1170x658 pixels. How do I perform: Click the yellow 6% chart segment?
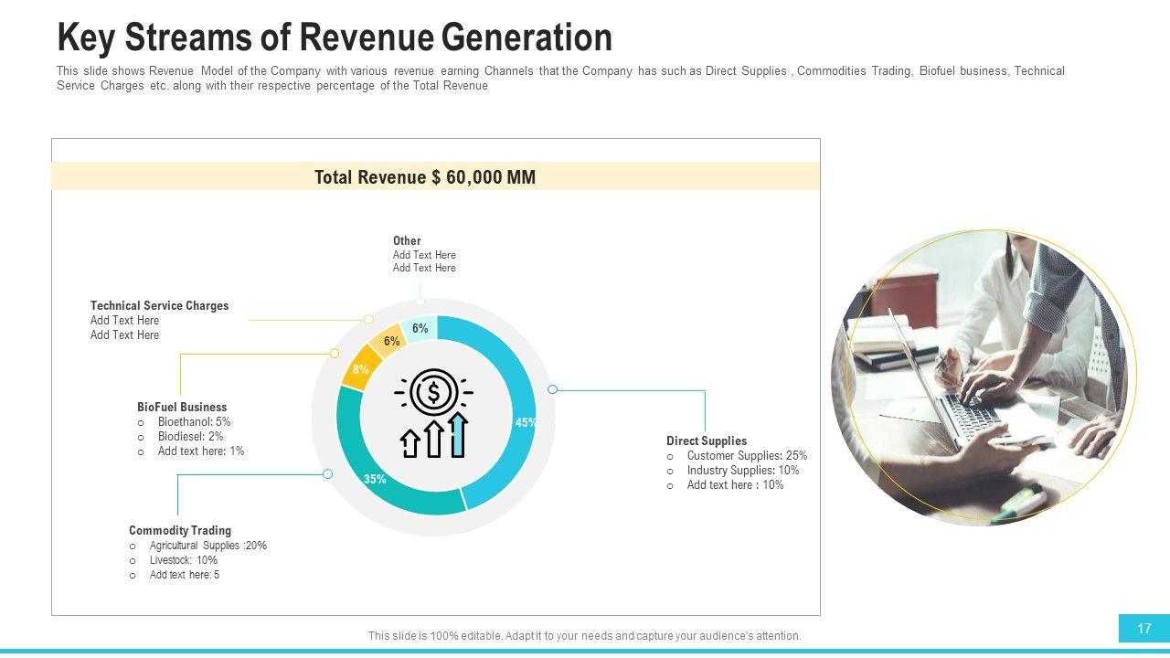[390, 339]
